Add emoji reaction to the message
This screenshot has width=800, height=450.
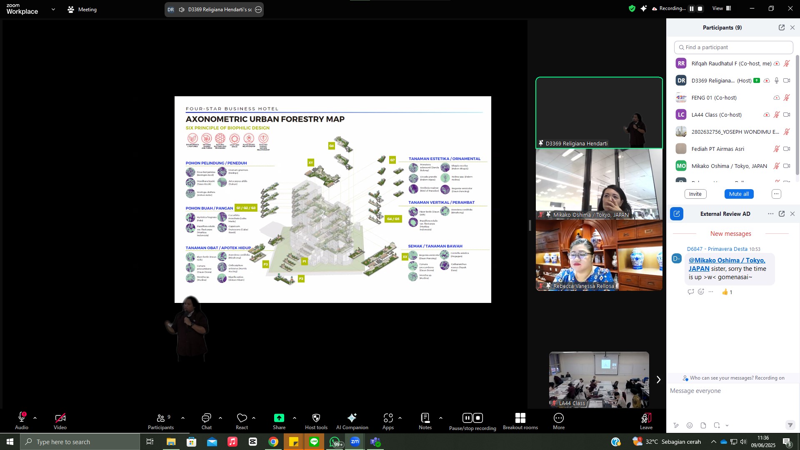point(701,292)
